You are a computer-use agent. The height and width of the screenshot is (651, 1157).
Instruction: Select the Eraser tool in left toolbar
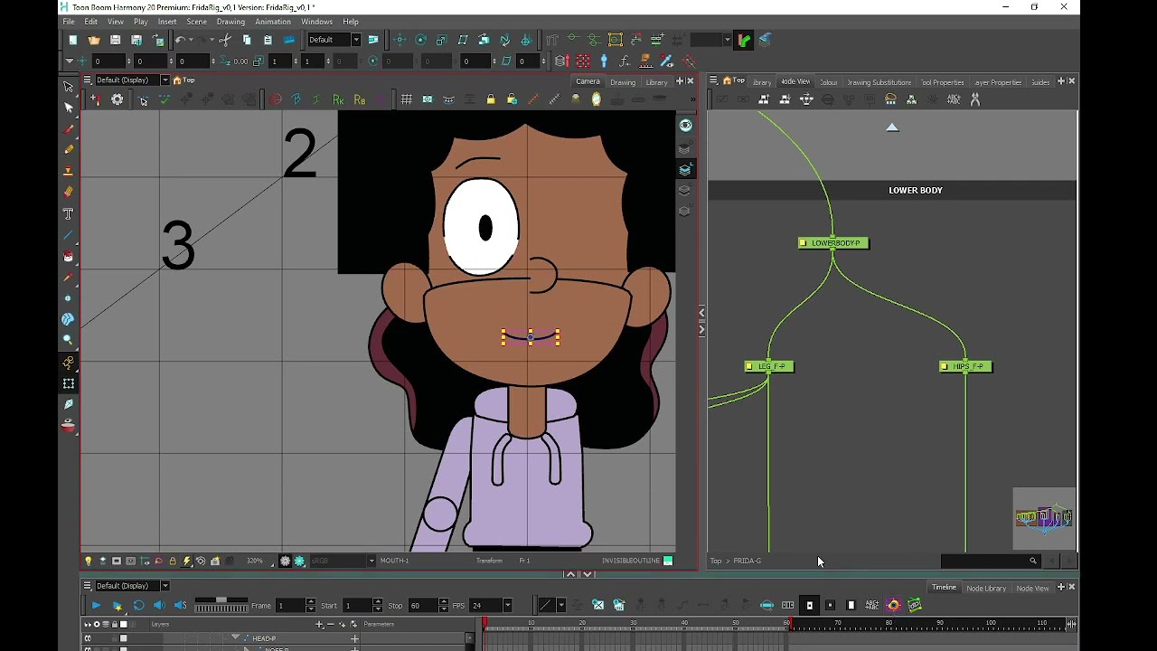pos(69,192)
